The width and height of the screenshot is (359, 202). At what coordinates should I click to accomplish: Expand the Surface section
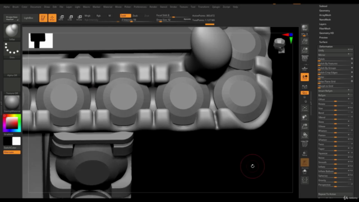click(x=323, y=42)
